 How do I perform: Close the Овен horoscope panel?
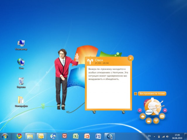click(130, 58)
